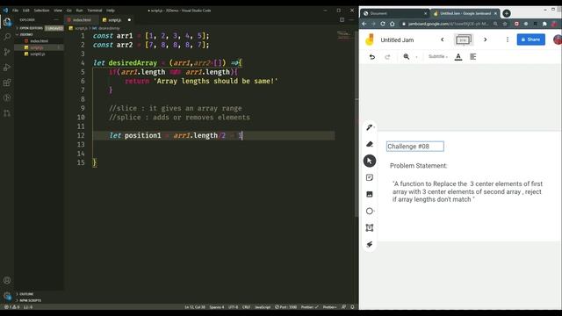Open VS Code Terminal menu
This screenshot has height=316, width=562.
point(95,11)
